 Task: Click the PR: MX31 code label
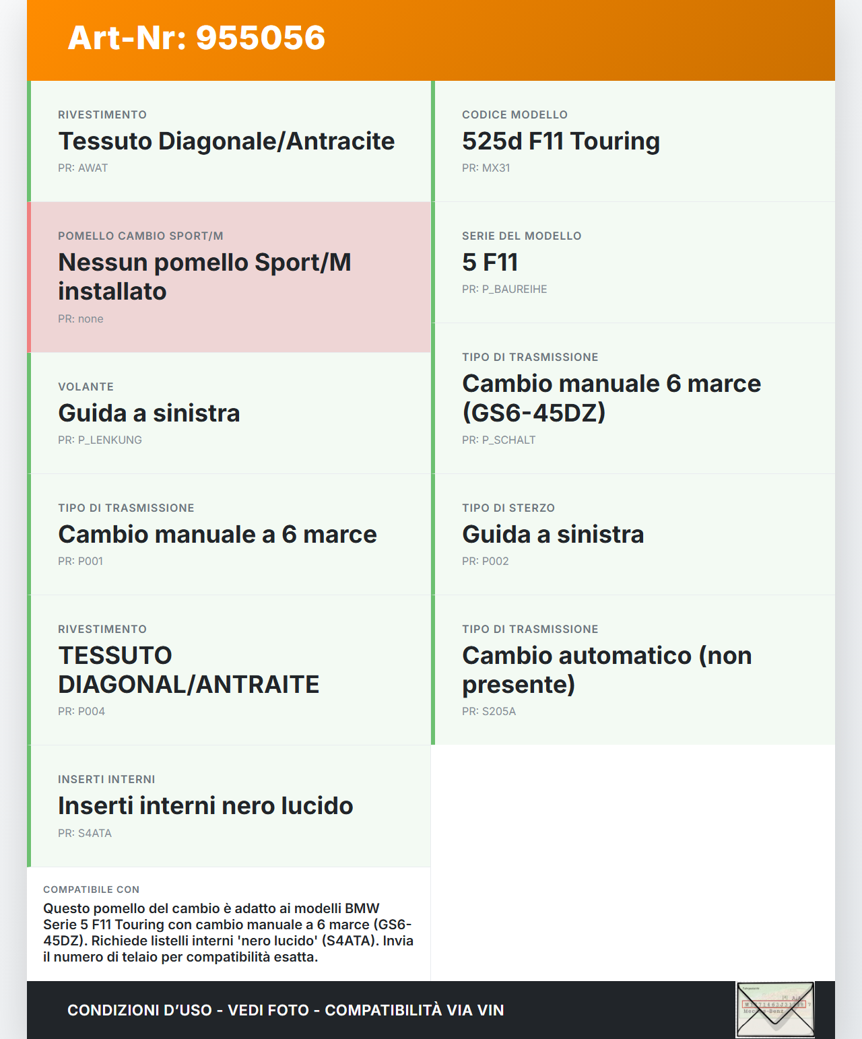pyautogui.click(x=486, y=168)
